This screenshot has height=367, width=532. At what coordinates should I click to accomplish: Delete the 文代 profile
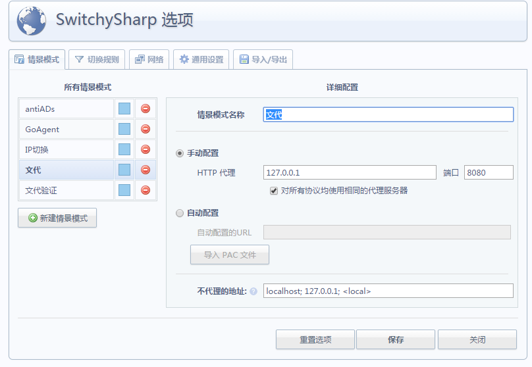coord(146,170)
